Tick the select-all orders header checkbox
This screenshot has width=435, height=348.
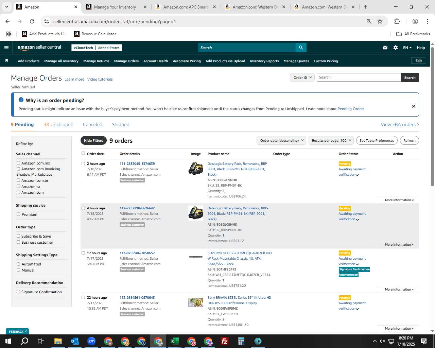tap(83, 153)
